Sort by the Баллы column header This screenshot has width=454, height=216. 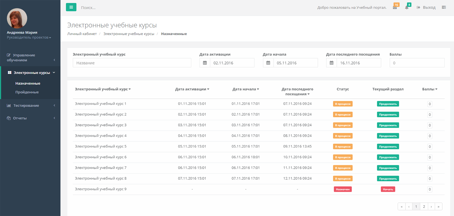pos(430,89)
